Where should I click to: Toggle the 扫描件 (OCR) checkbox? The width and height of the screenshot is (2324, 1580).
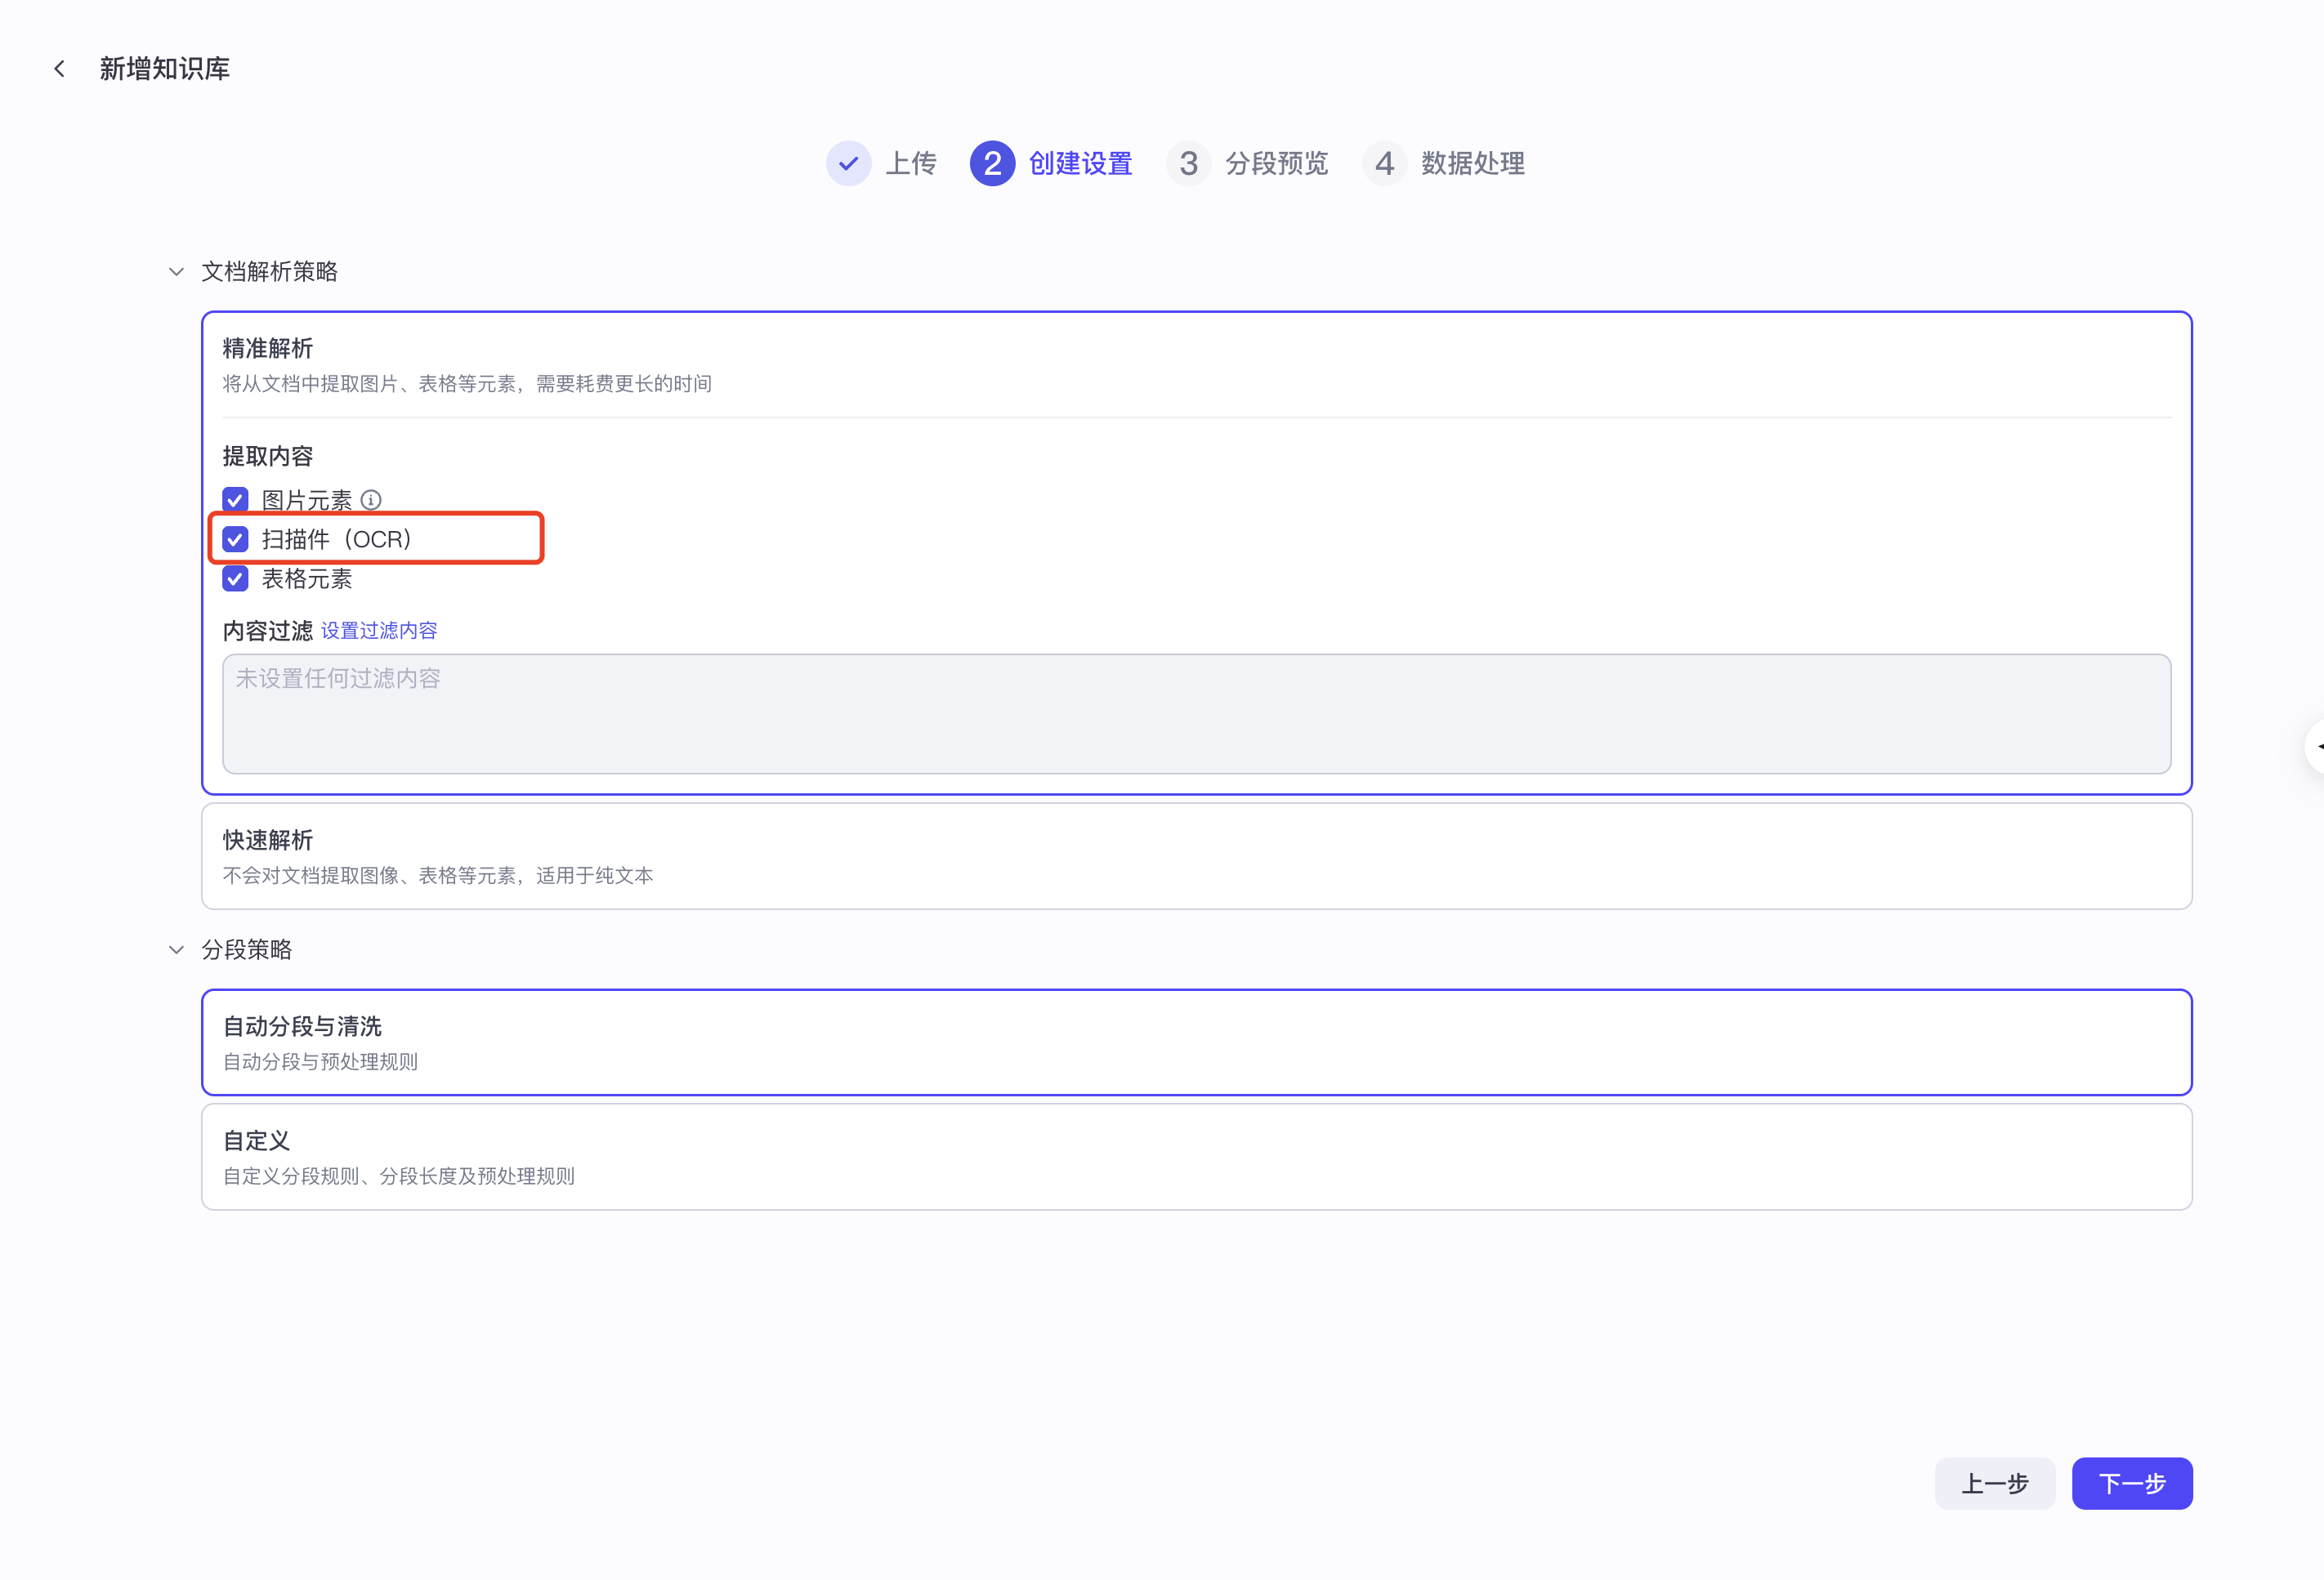coord(235,539)
